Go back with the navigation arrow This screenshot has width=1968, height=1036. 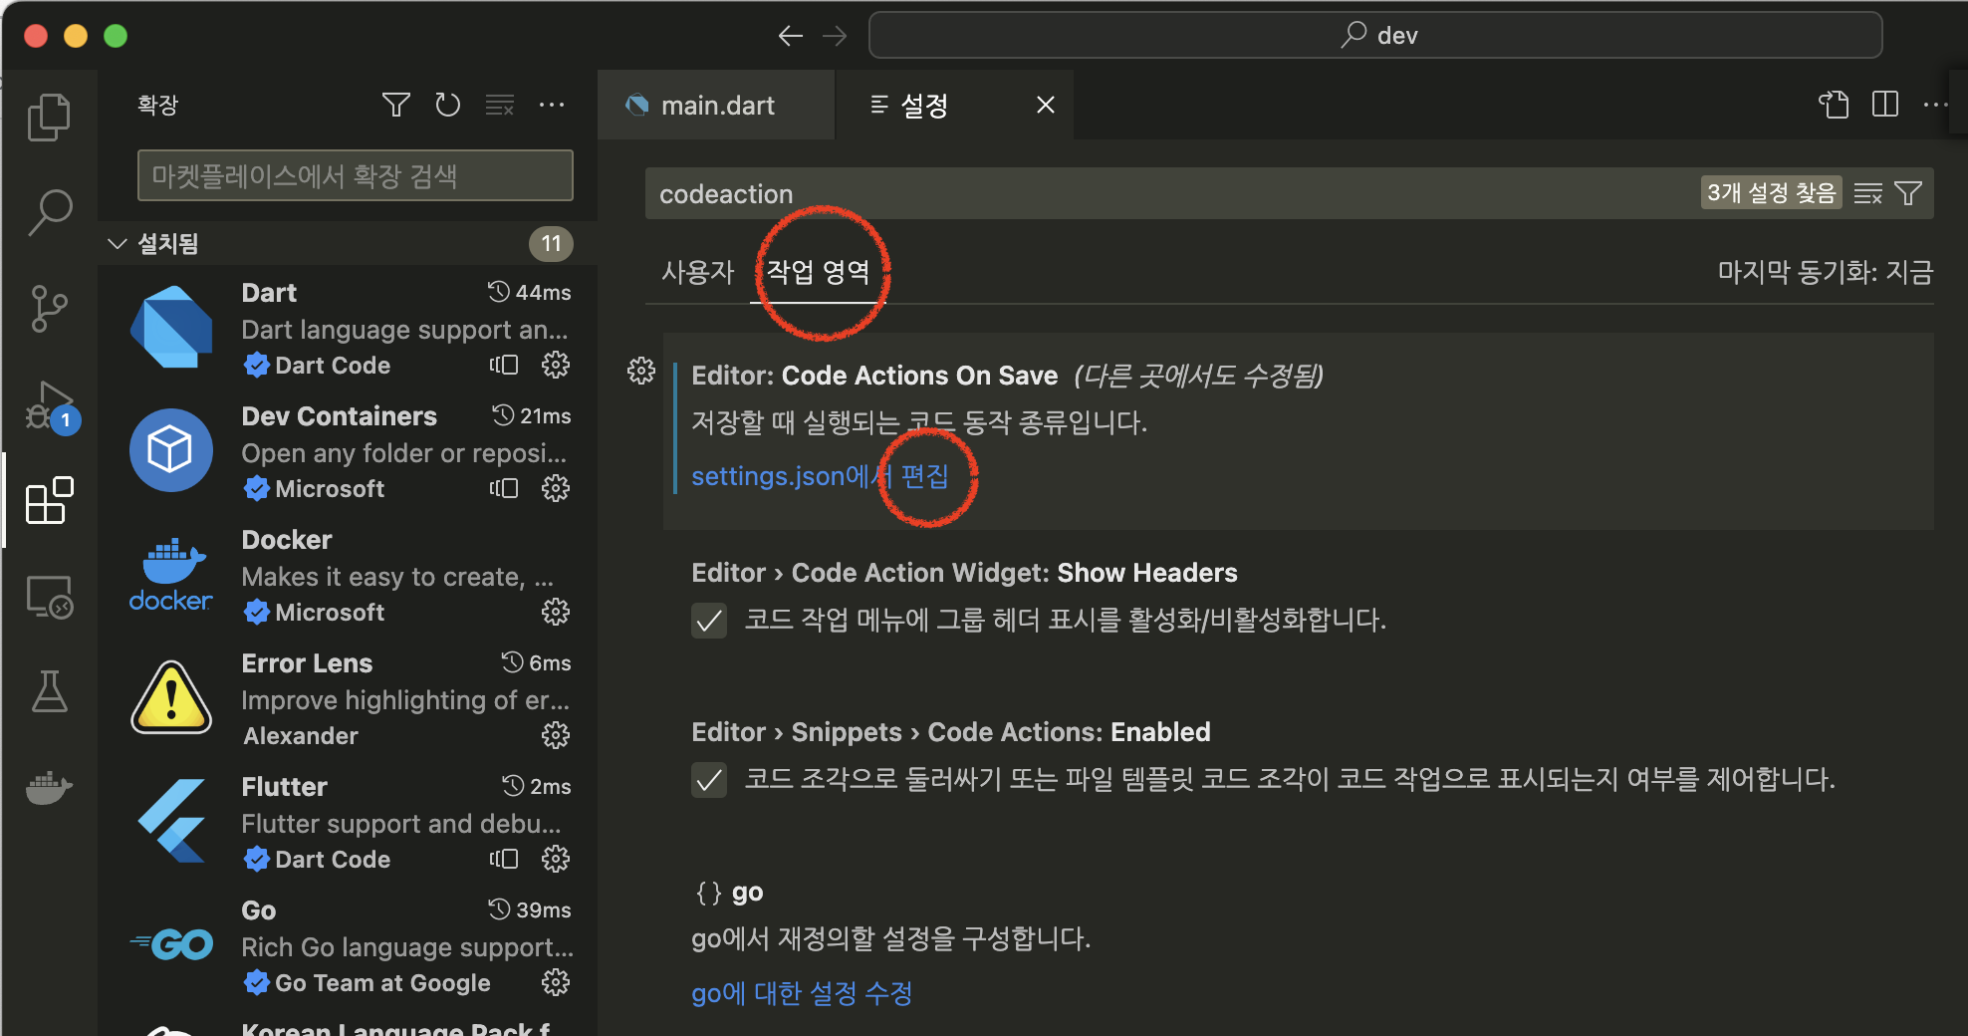click(791, 36)
